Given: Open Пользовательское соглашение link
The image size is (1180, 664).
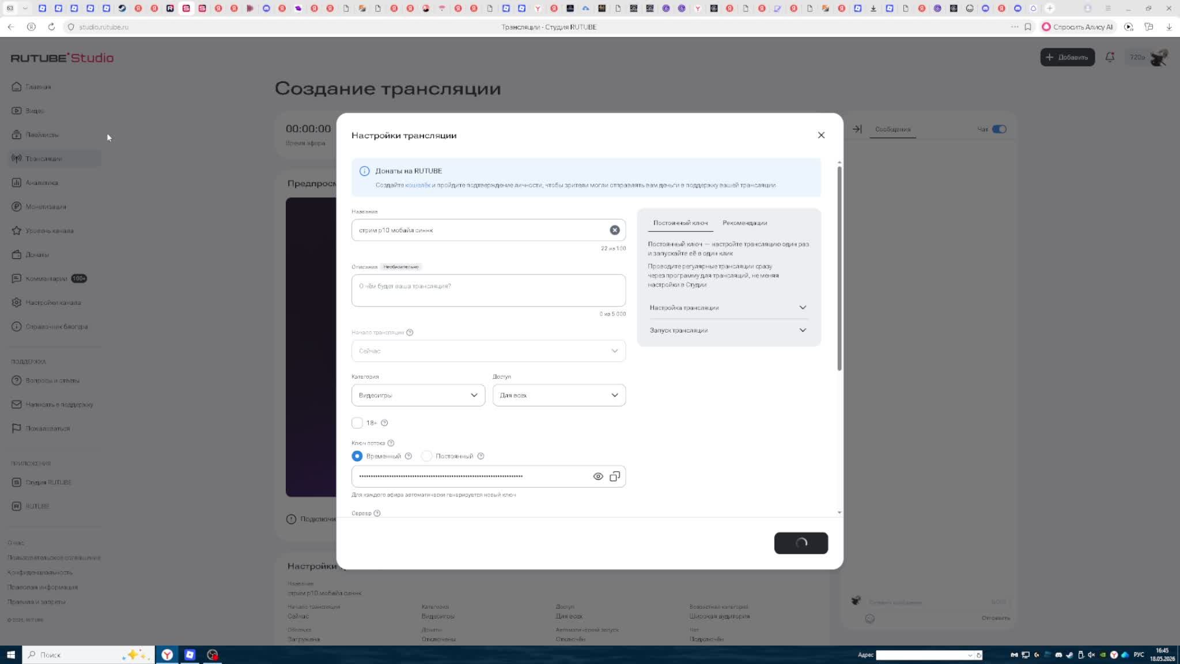Looking at the screenshot, I should click(x=54, y=558).
